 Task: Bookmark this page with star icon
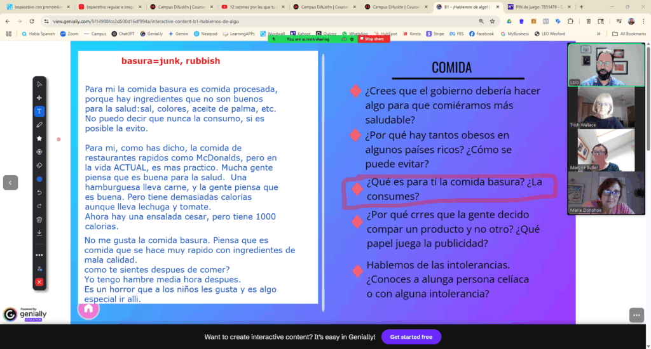[x=493, y=21]
